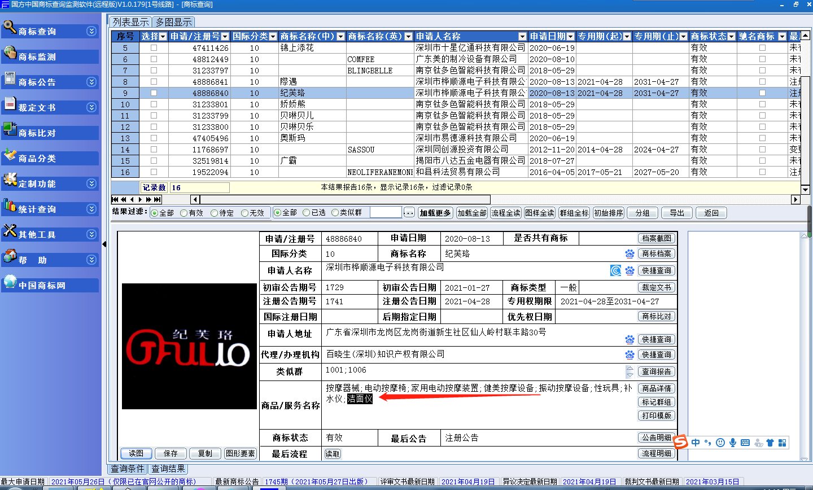
Task: Tick checkbox for row 5 锦上添花
Action: point(154,48)
